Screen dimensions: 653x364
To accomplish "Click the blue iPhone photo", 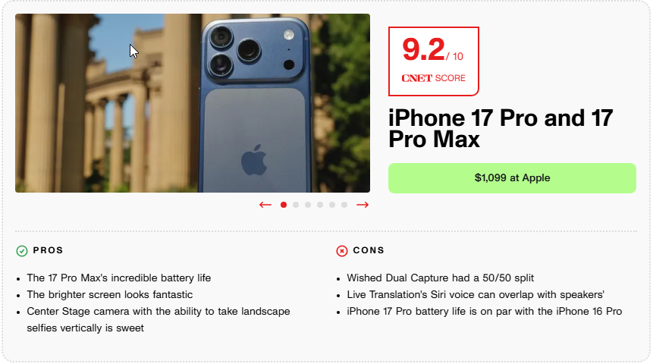I will [x=193, y=103].
